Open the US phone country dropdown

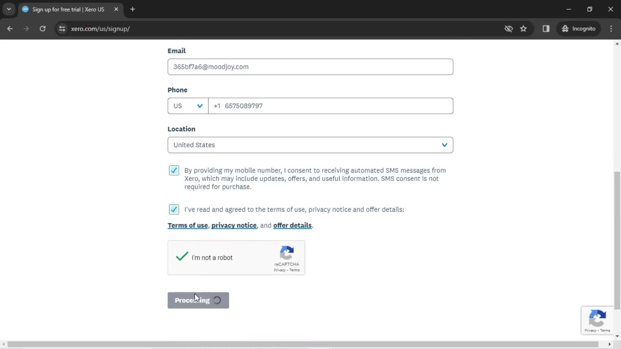[x=188, y=106]
